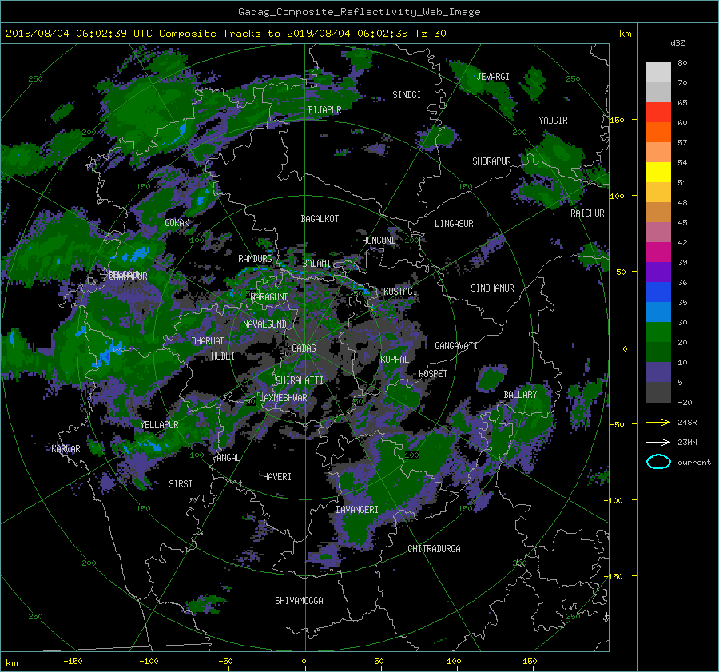Click the SINDGI city label
This screenshot has height=672, width=719.
click(407, 95)
